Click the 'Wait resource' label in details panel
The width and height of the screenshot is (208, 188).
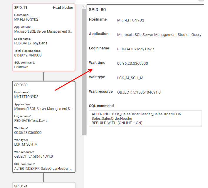click(x=101, y=91)
